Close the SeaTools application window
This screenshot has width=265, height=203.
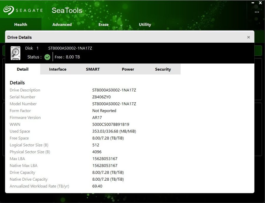pyautogui.click(x=260, y=3)
